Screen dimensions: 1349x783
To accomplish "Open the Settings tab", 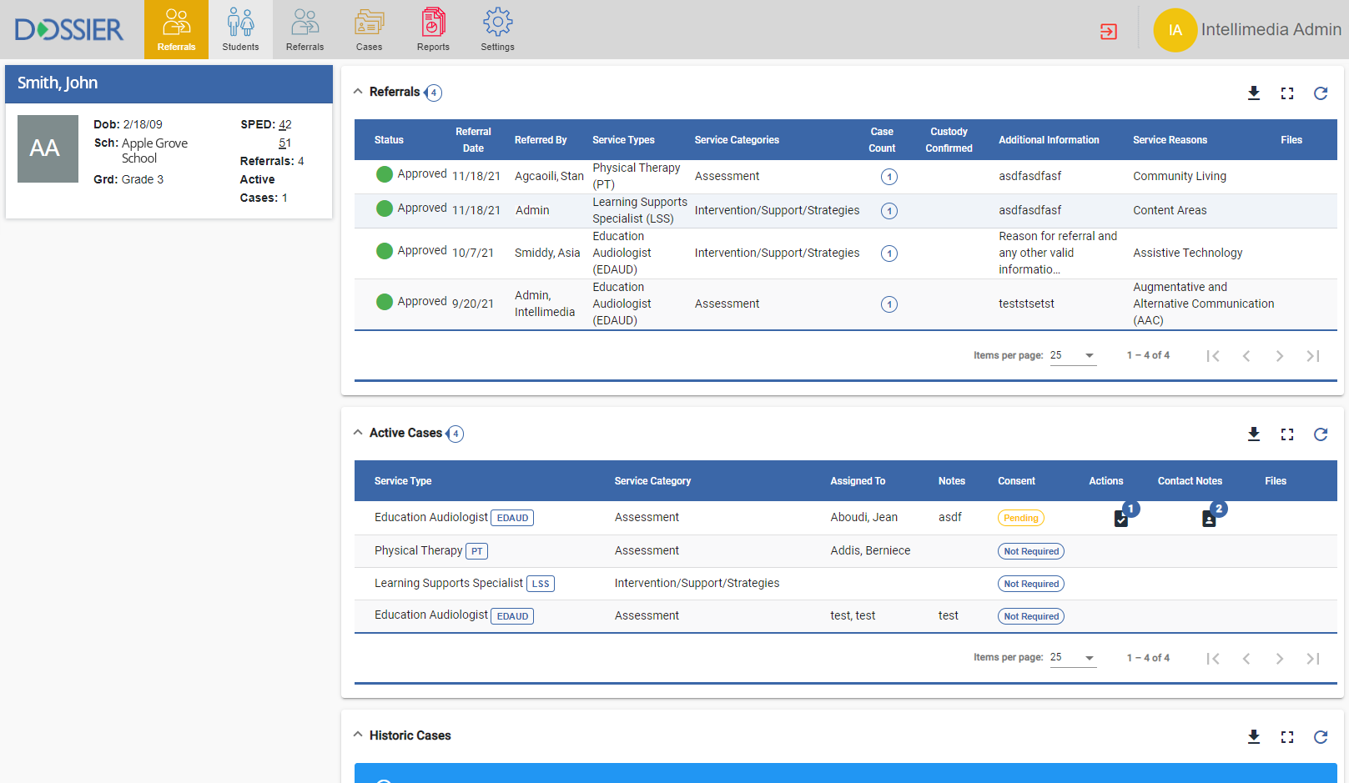I will click(497, 30).
